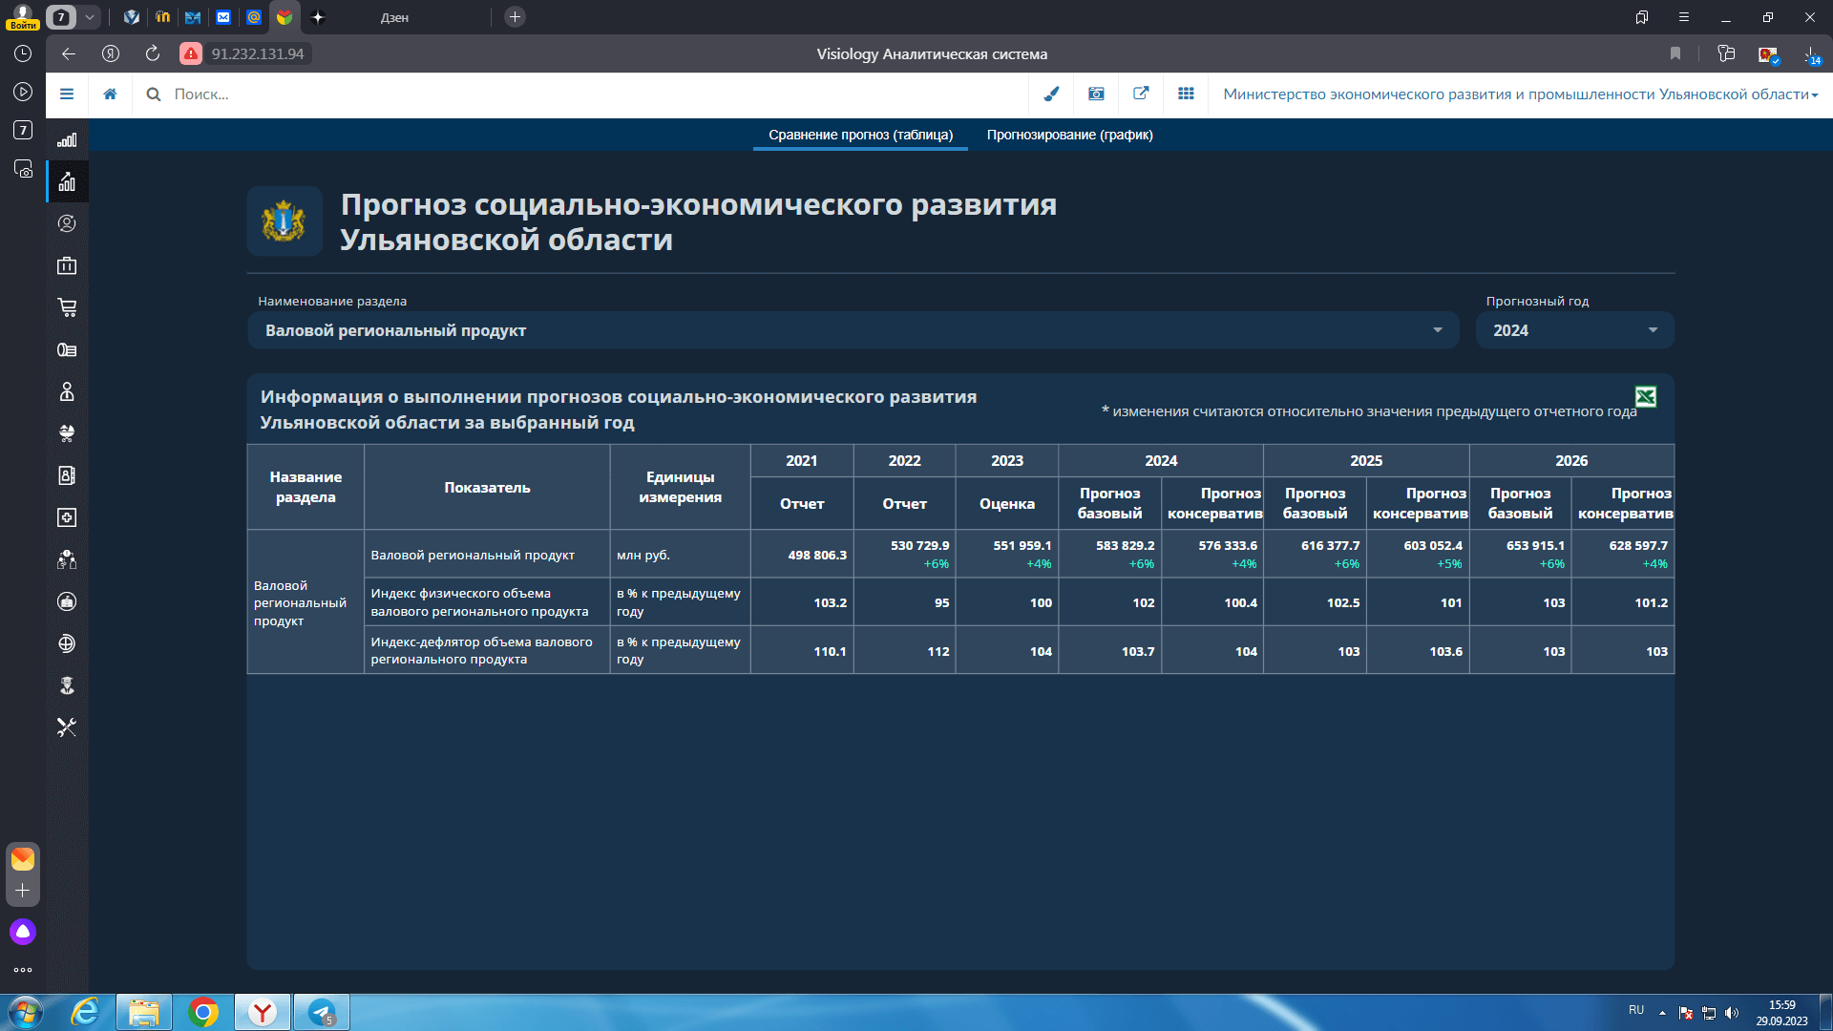Open Google Chrome from the taskbar
The width and height of the screenshot is (1833, 1031).
(202, 1012)
